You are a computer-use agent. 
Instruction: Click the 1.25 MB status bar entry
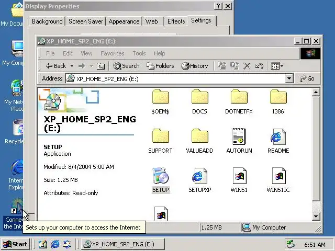[x=220, y=227]
